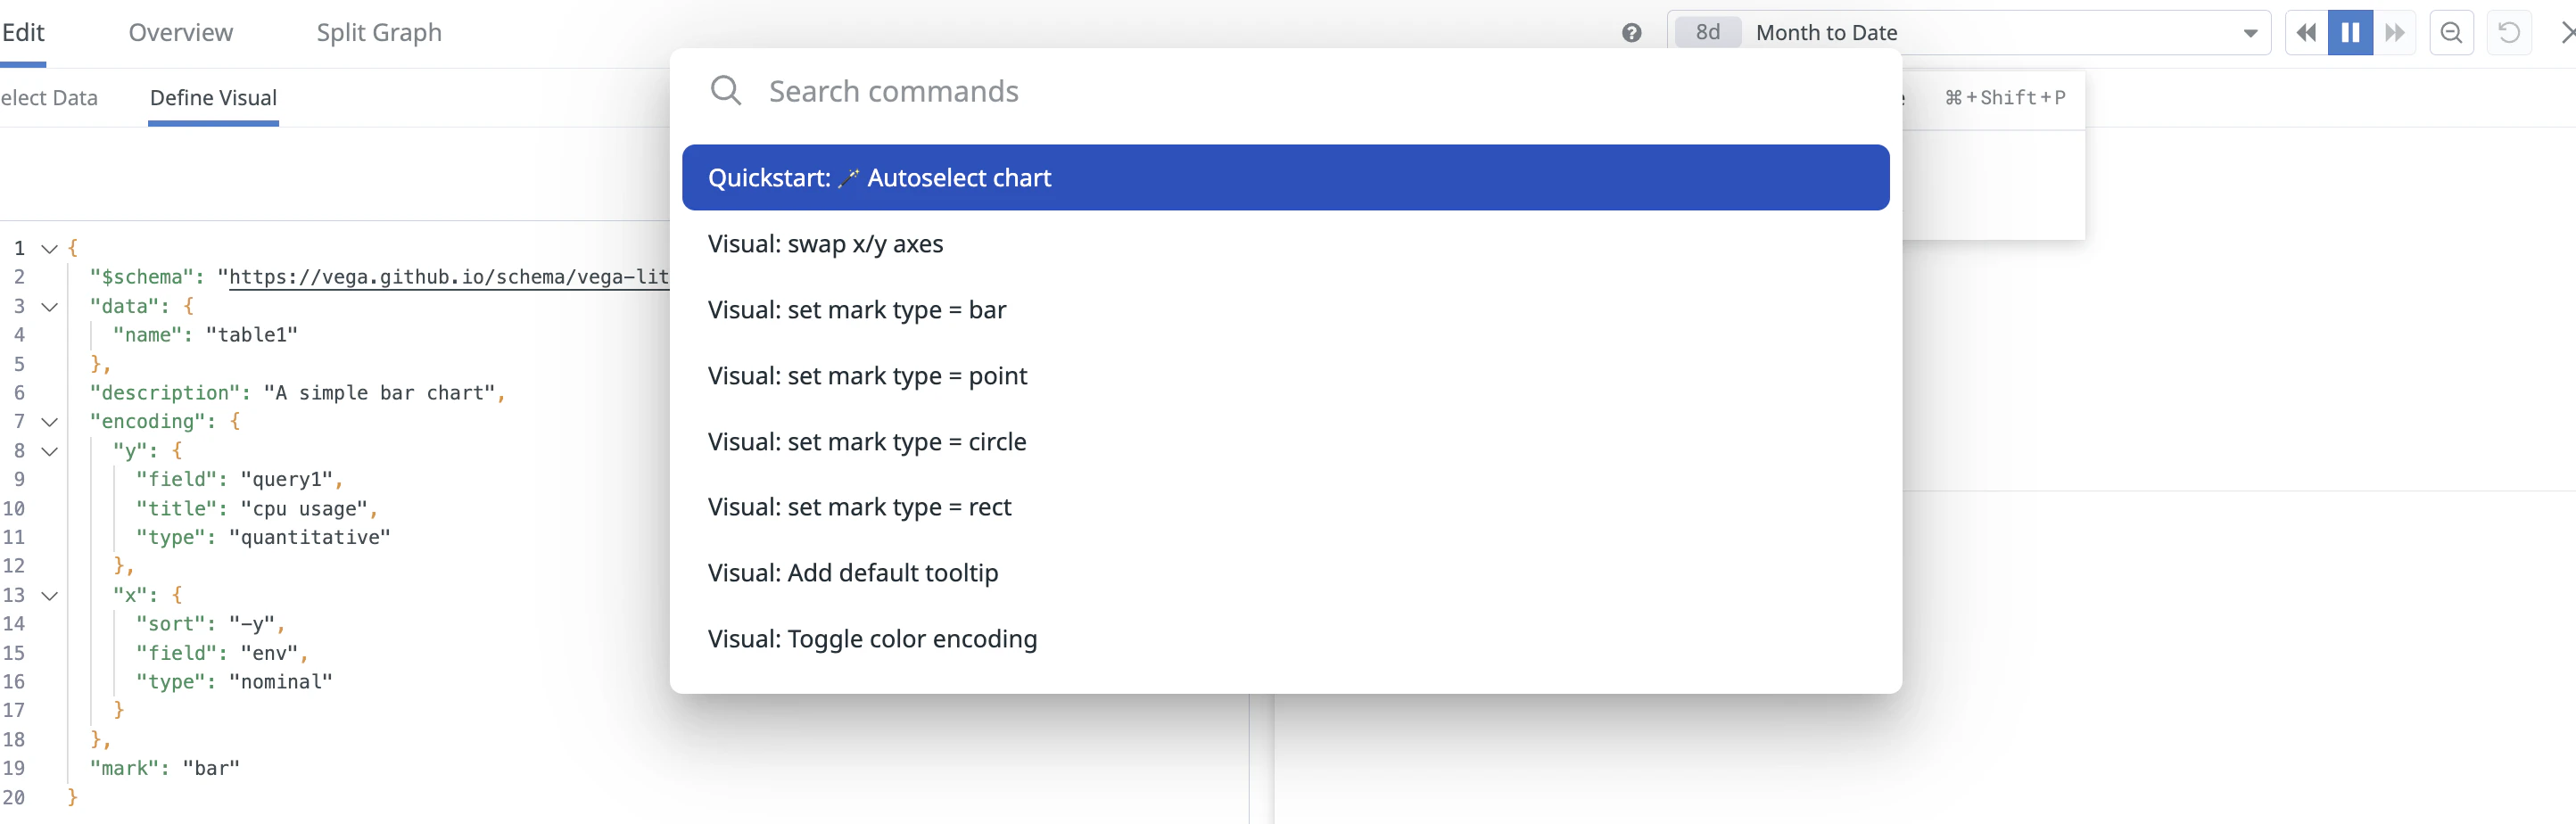Image resolution: width=2576 pixels, height=824 pixels.
Task: Zoom out the time range with magnifier icon
Action: tap(2451, 33)
